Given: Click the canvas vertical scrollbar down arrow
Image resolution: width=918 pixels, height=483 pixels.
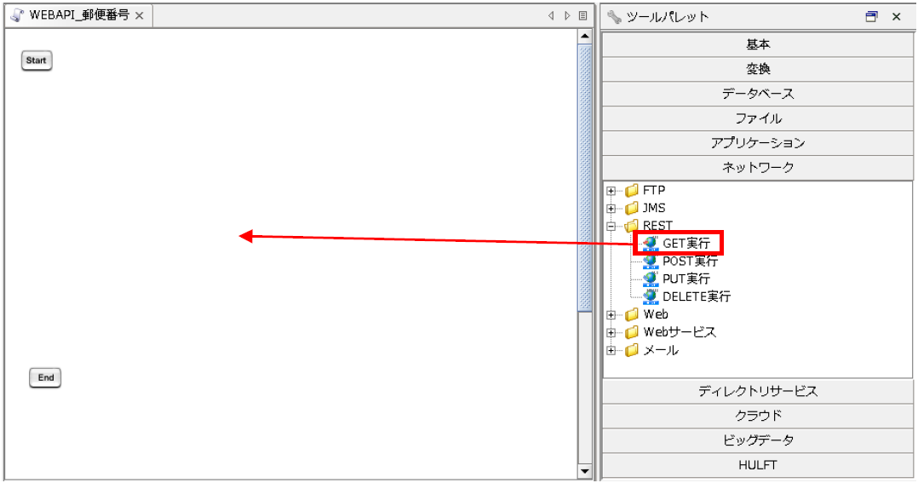Looking at the screenshot, I should pyautogui.click(x=584, y=471).
